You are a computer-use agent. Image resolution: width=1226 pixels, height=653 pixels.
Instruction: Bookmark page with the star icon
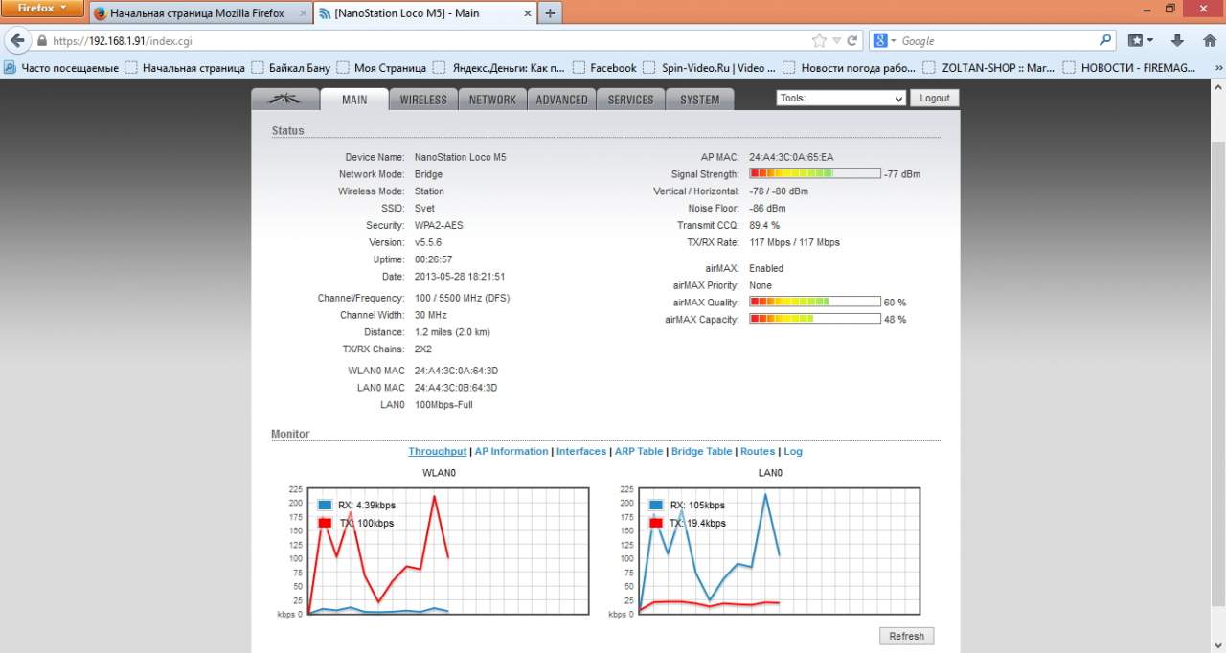[x=819, y=41]
